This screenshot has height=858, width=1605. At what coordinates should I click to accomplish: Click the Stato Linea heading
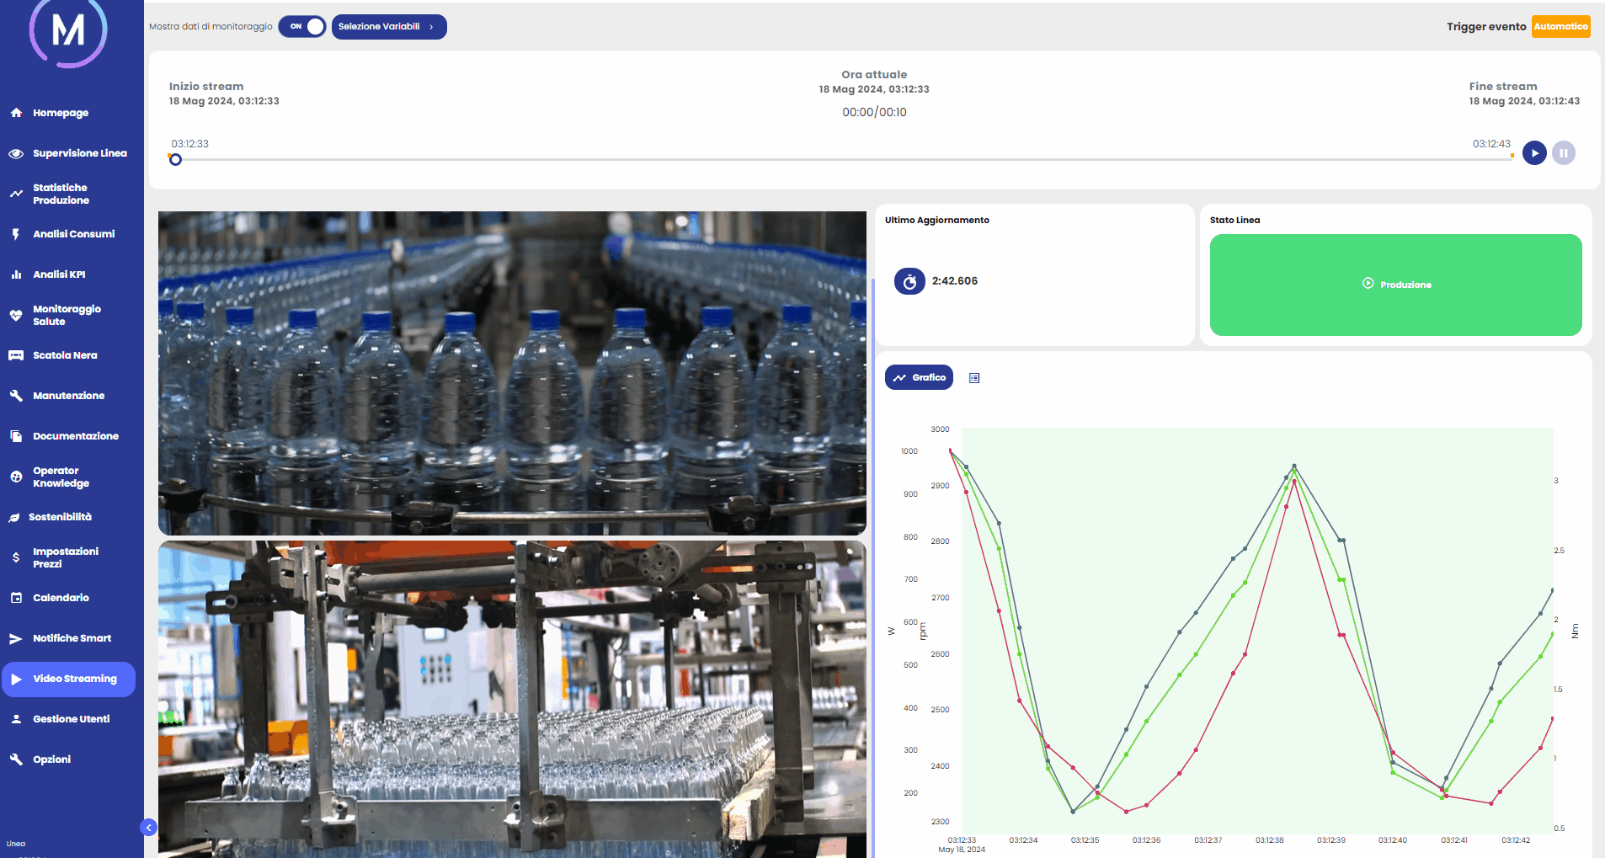tap(1234, 220)
